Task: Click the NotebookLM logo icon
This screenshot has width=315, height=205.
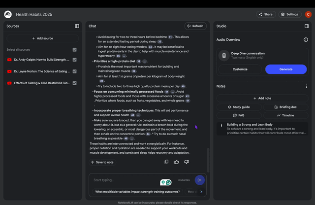Action: [x=8, y=14]
